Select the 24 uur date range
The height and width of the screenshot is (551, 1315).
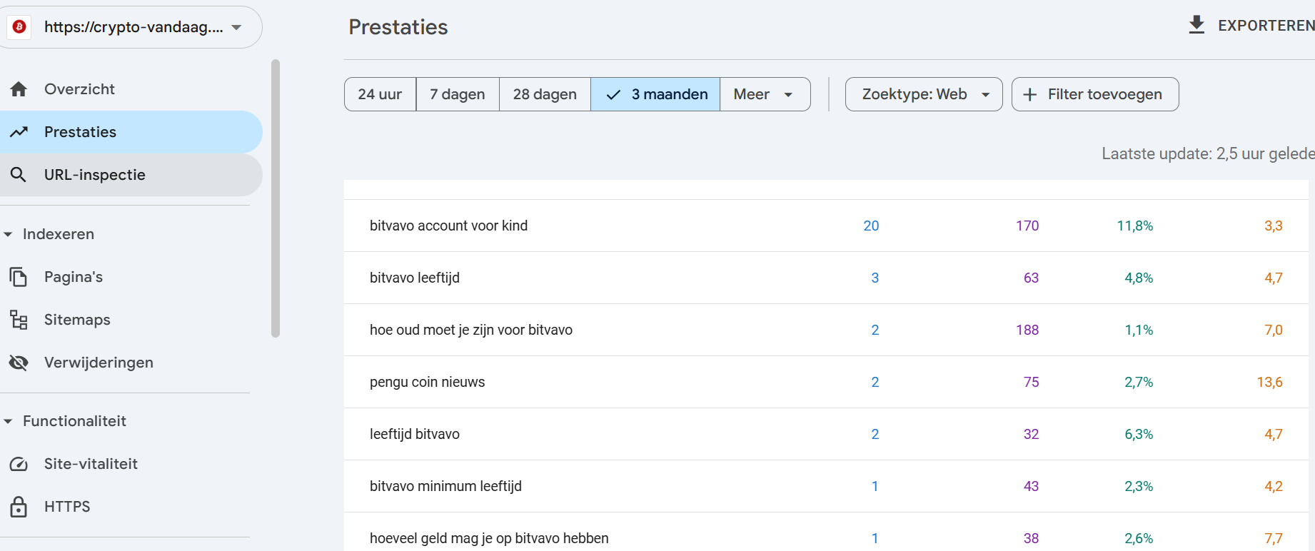tap(380, 94)
